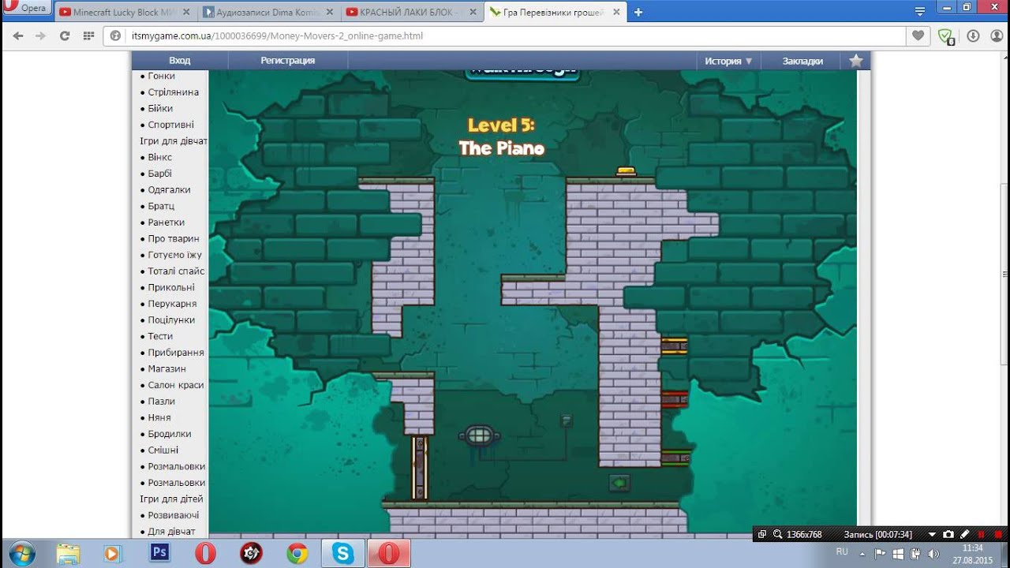Focus the address bar with itsmygame URL
The image size is (1010, 568).
point(505,36)
